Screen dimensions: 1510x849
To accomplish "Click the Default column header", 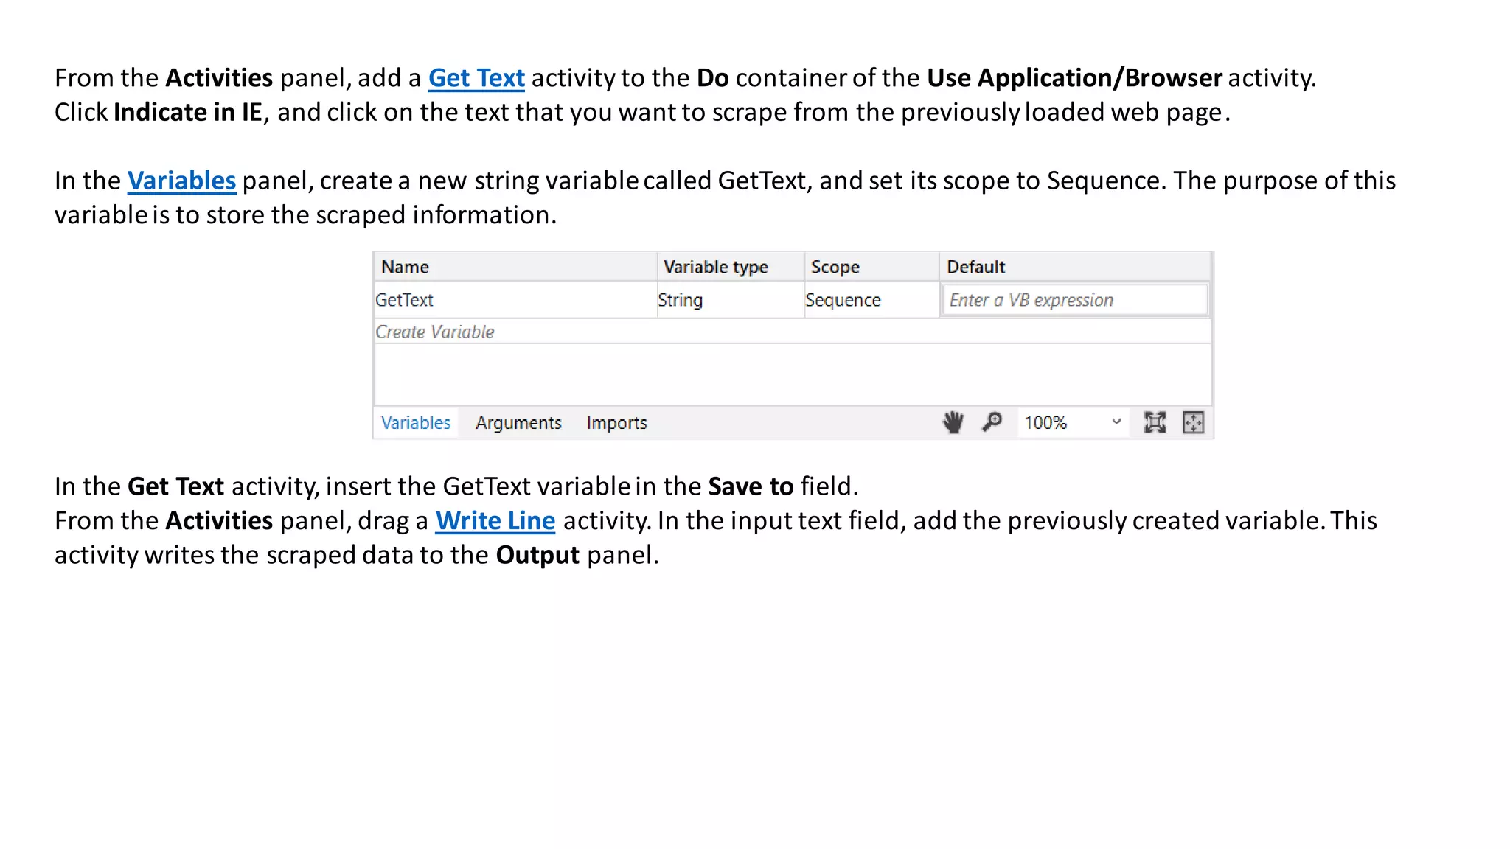I will (975, 267).
